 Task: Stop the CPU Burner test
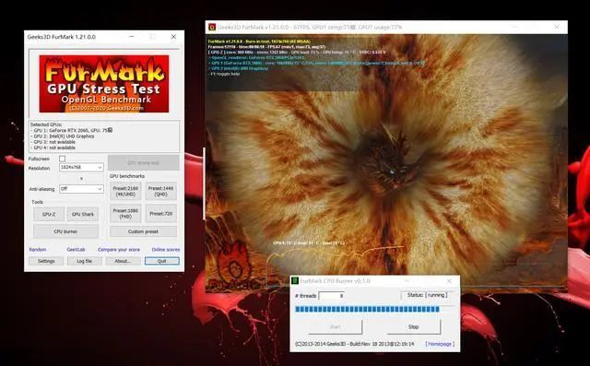pyautogui.click(x=414, y=327)
